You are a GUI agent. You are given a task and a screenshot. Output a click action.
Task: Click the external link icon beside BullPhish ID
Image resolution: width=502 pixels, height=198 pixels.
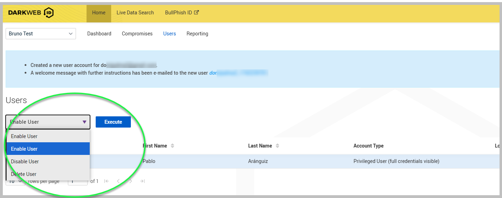(x=197, y=13)
